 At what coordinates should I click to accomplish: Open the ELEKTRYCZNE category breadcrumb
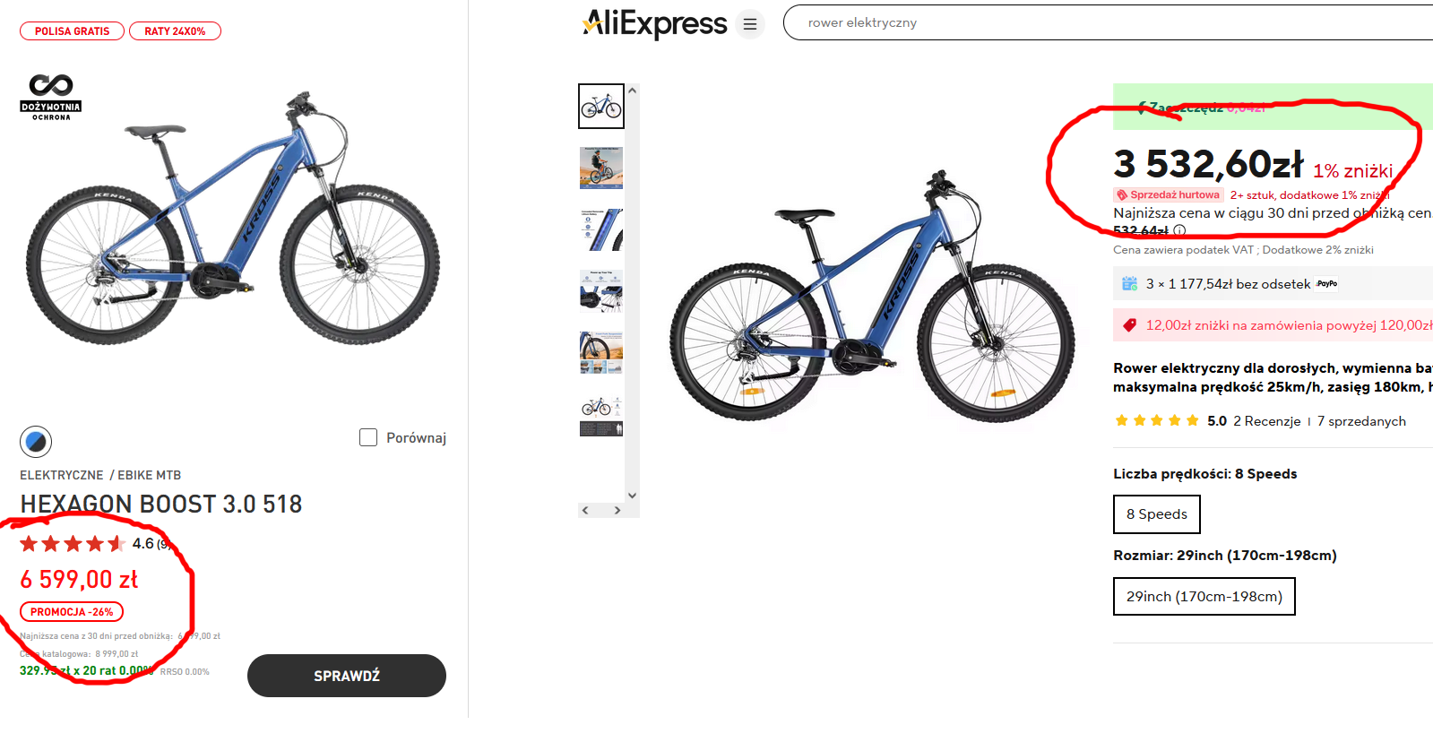(x=62, y=475)
